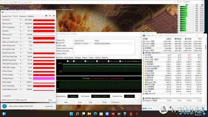
Task: Open Microsoft Store taskbar icon
Action: click(101, 114)
